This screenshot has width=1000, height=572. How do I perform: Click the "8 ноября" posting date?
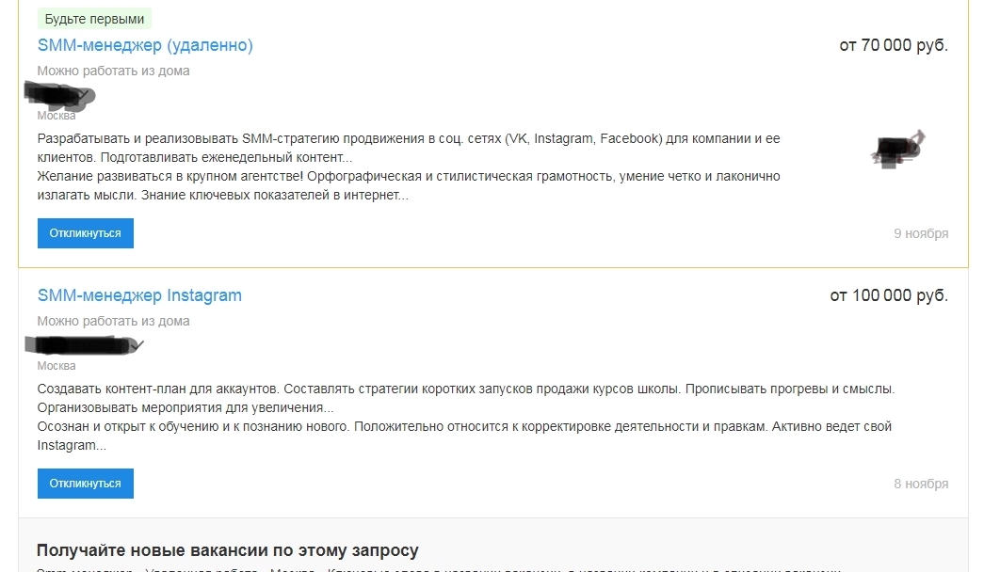(x=921, y=484)
